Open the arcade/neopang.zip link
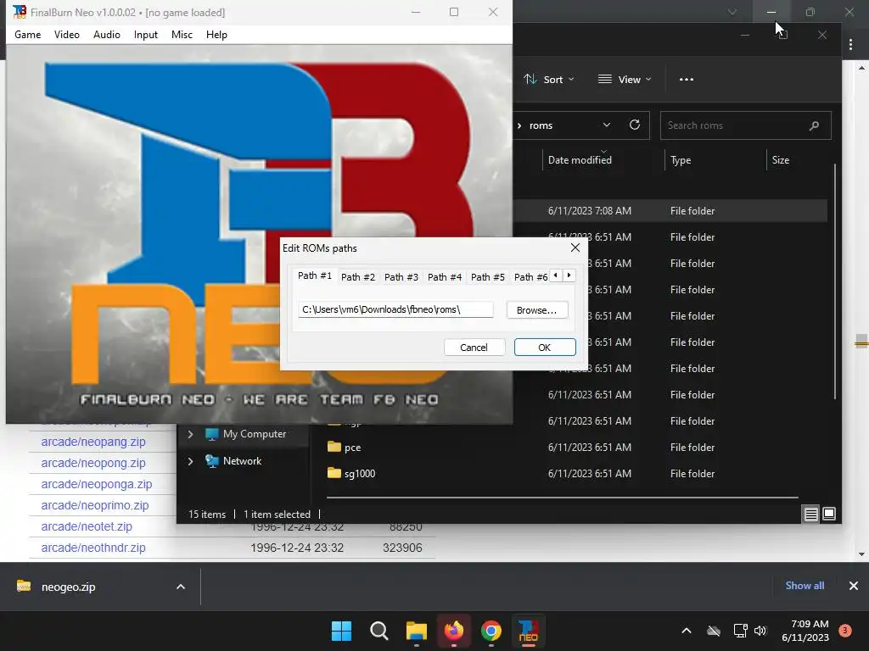 click(x=93, y=442)
